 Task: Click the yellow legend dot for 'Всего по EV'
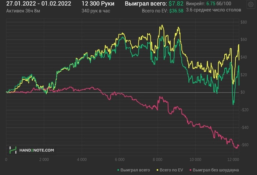158,170
